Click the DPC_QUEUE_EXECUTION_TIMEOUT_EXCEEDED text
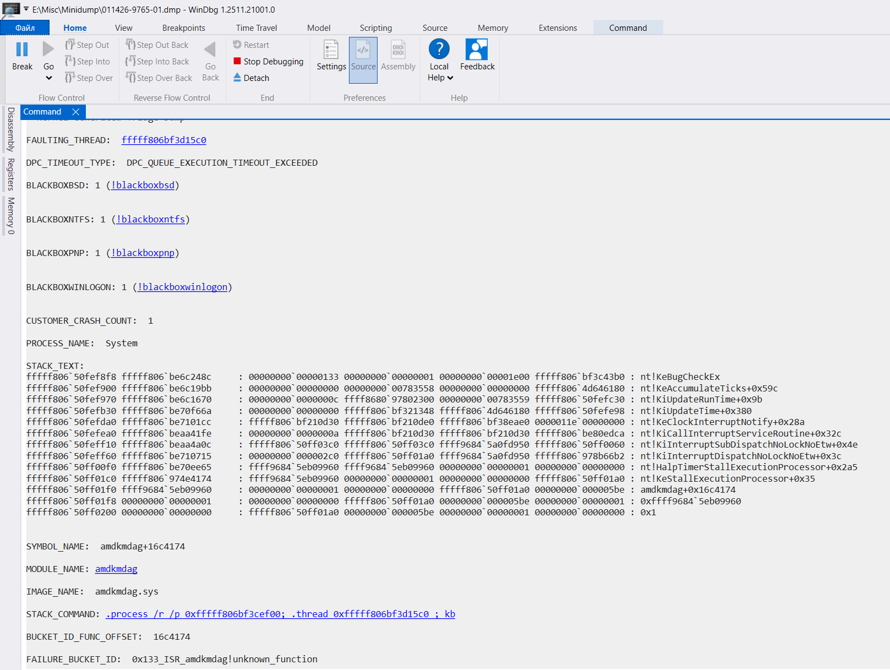890x670 pixels. [x=222, y=163]
